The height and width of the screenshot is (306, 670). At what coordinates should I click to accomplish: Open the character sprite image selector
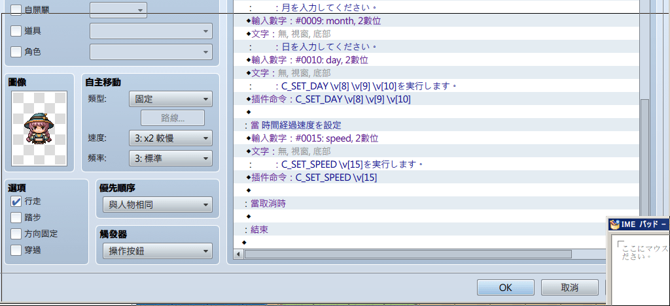click(39, 129)
